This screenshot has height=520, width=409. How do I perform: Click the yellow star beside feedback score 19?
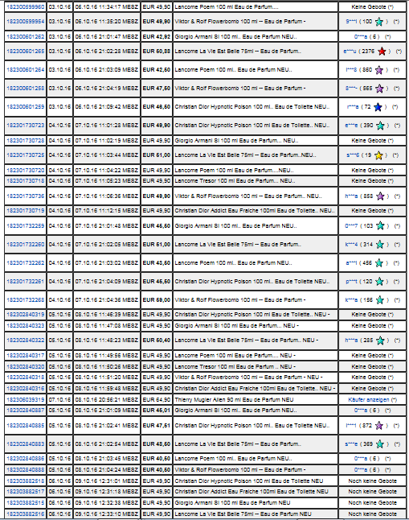378,155
